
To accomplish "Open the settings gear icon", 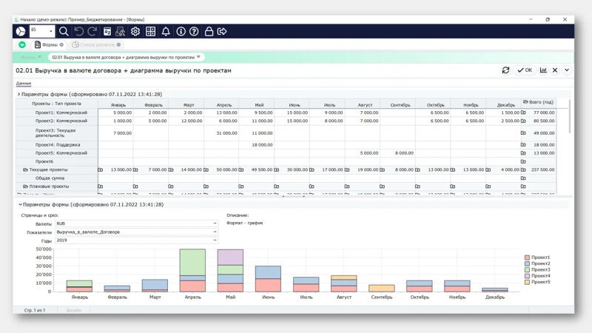I will pyautogui.click(x=135, y=31).
